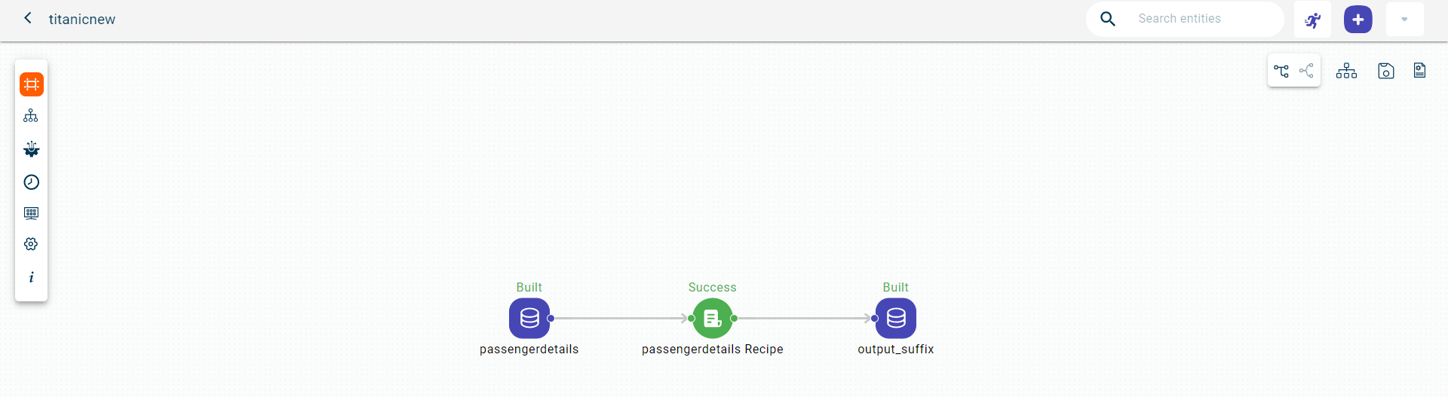Screen dimensions: 1448x397
Task: Click the save disk icon on canvas toolbar
Action: pos(1385,71)
